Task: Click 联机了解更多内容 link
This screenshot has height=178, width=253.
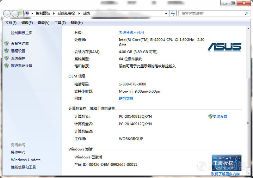Action: (227, 174)
